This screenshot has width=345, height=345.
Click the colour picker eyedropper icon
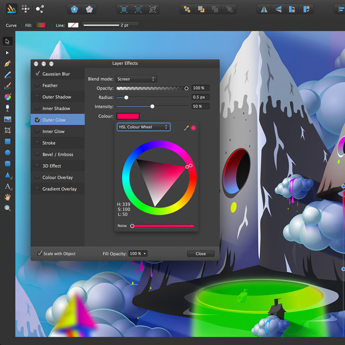[x=186, y=128]
